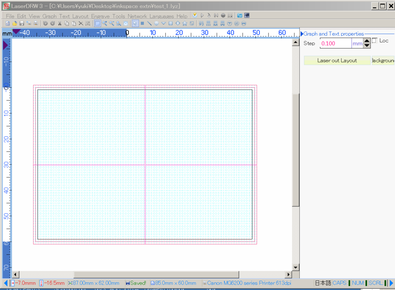Click the play triangle icon beside Help
The width and height of the screenshot is (395, 290).
click(202, 15)
